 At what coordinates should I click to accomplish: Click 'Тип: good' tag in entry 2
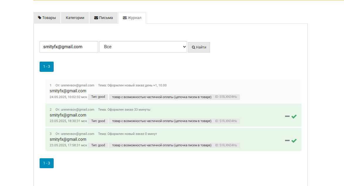tap(98, 121)
